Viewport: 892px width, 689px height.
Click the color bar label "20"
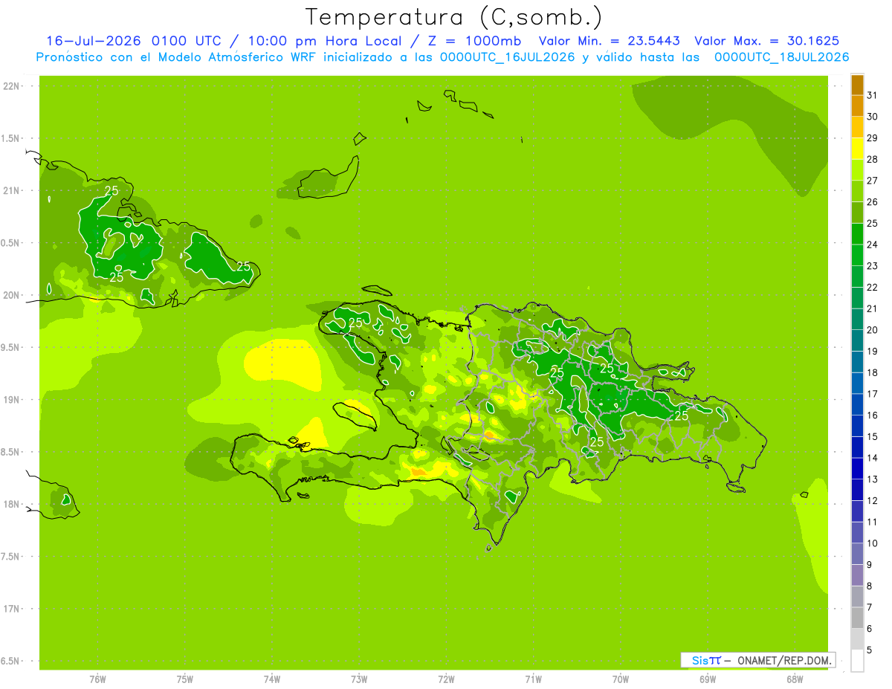click(873, 330)
